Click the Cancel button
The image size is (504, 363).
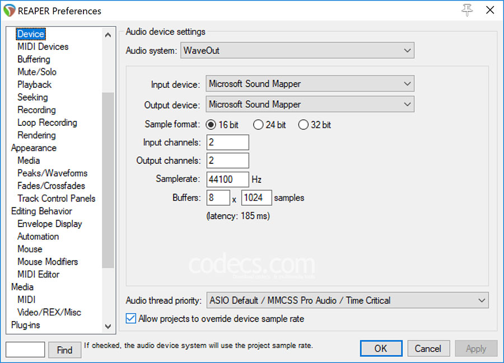click(x=428, y=348)
